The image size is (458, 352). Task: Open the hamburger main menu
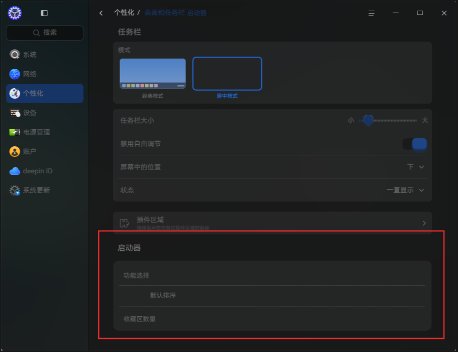tap(371, 13)
